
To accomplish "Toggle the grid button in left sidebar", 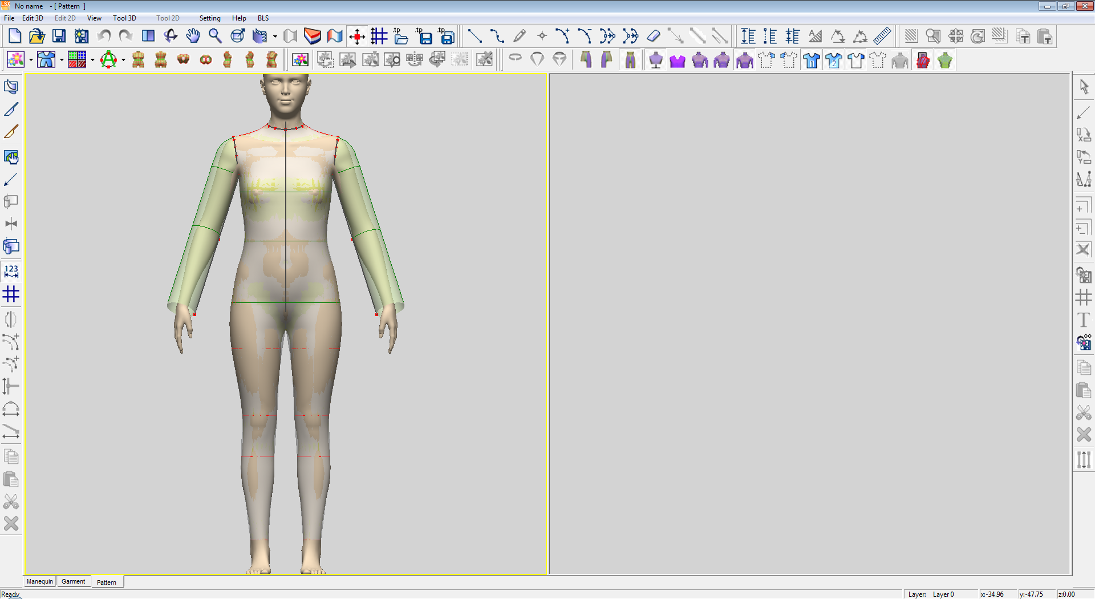I will (11, 294).
